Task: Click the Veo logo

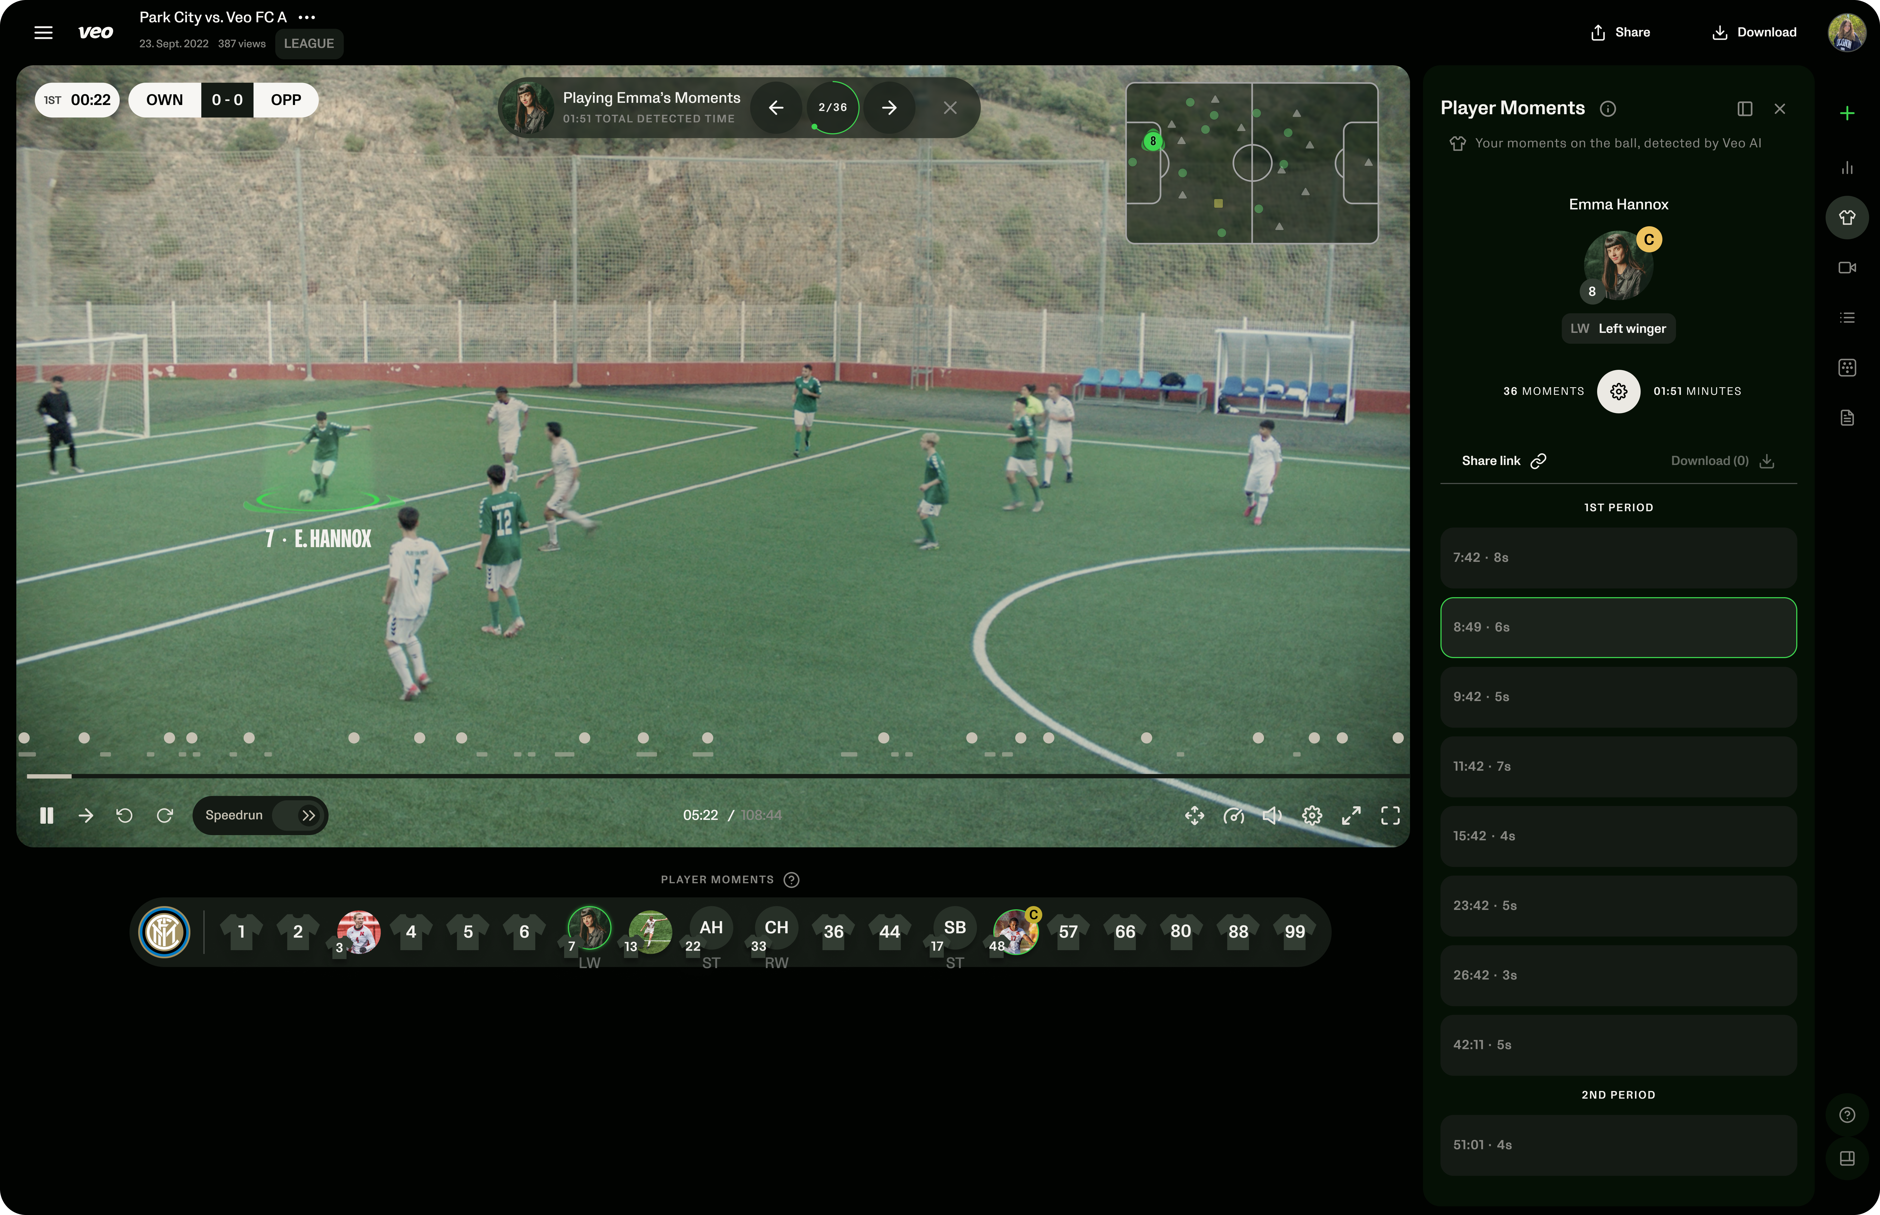Action: (x=95, y=32)
